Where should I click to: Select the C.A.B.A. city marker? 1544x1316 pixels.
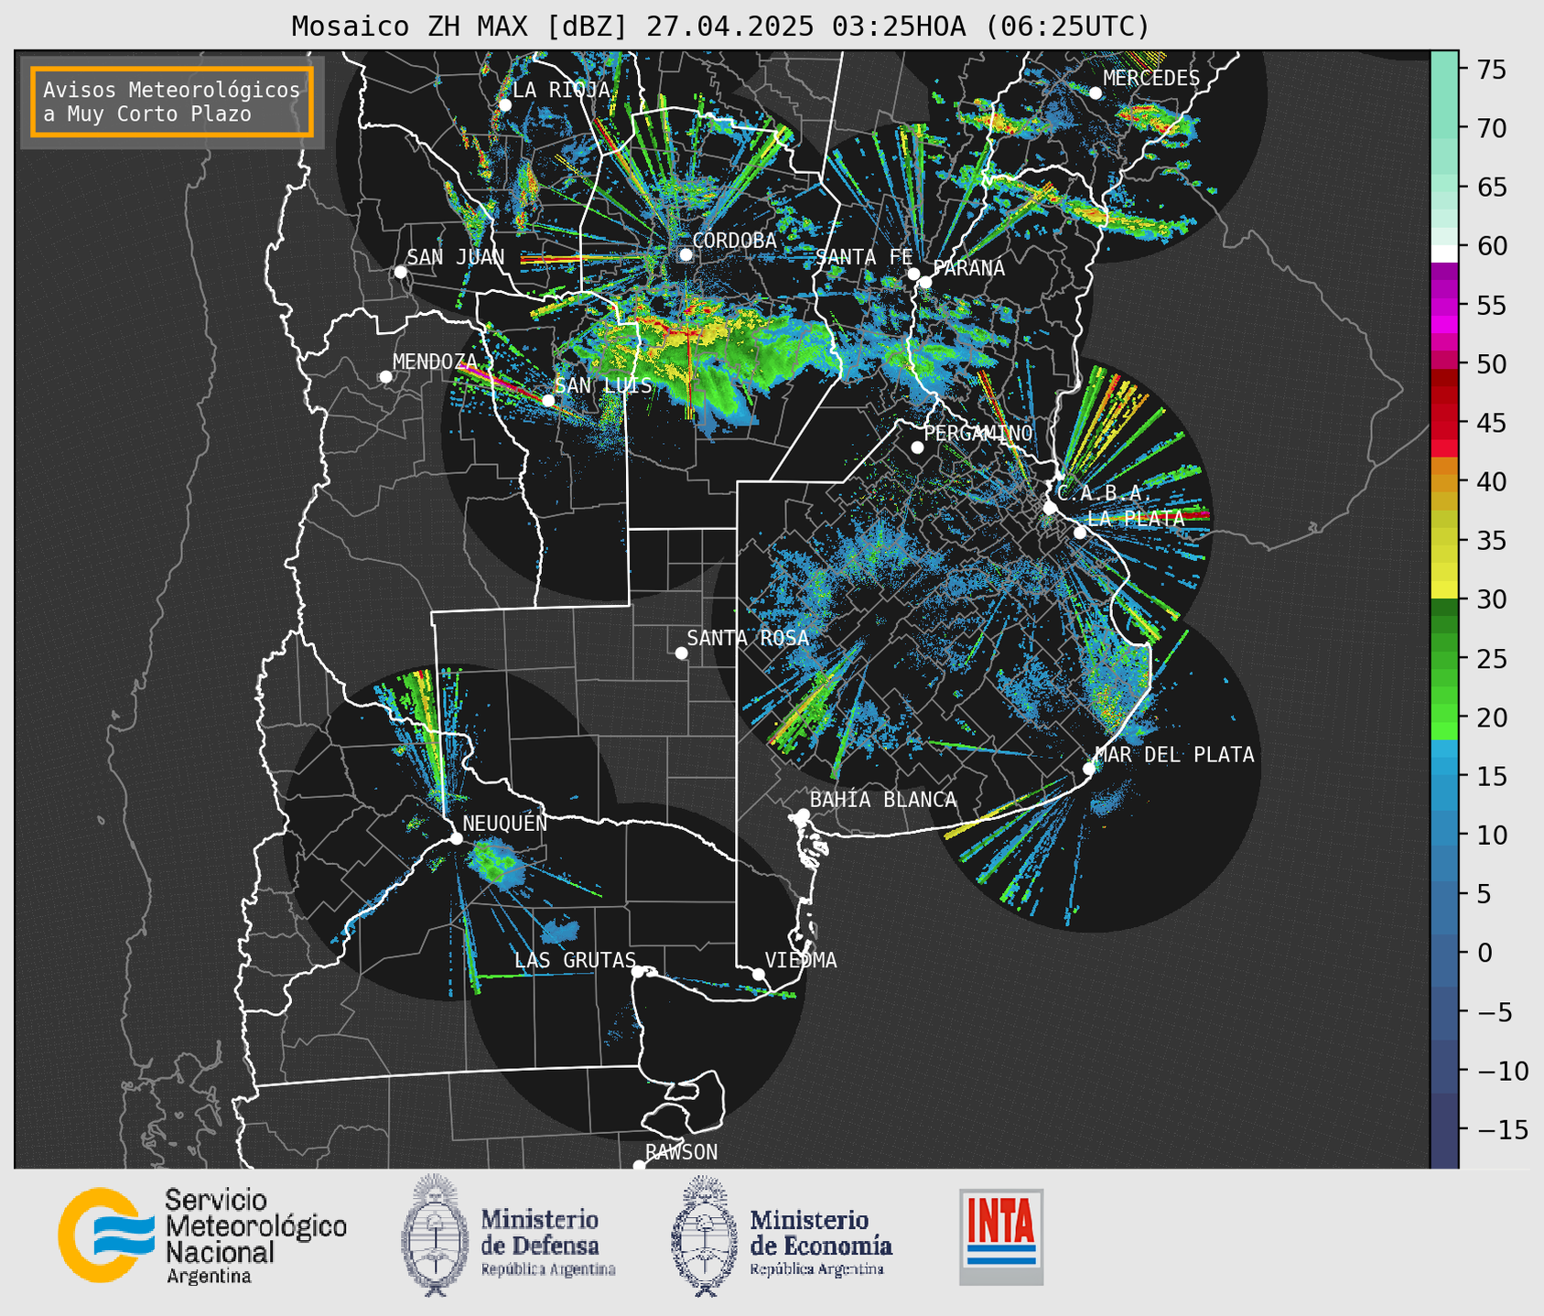1050,507
